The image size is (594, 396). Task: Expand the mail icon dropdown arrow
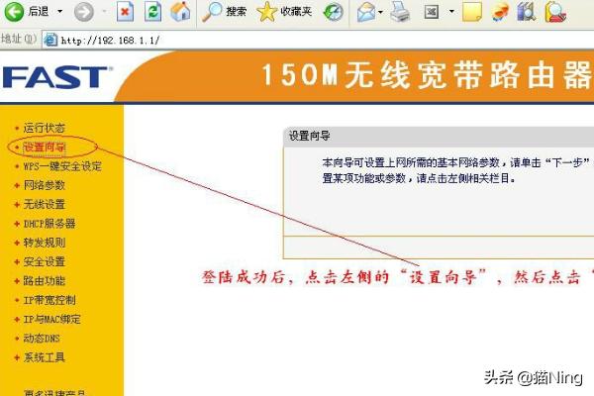(x=380, y=12)
